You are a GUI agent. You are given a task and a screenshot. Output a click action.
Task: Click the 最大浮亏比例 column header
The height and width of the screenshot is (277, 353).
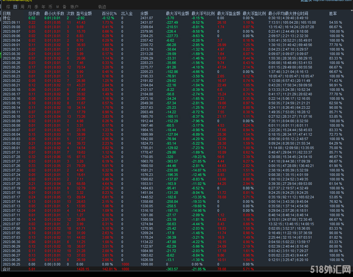[x=203, y=13]
